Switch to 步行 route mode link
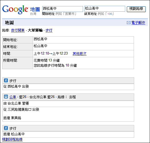The width and height of the screenshot is (150, 143). (49, 30)
